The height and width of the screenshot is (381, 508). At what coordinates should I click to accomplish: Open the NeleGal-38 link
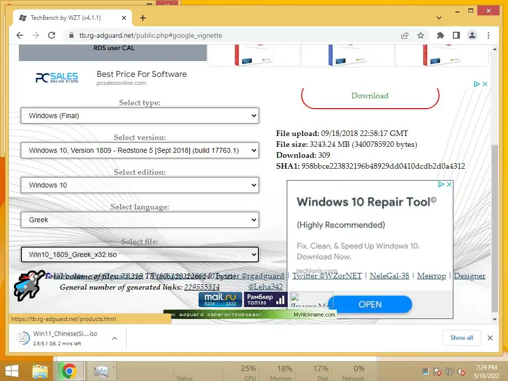tap(389, 276)
